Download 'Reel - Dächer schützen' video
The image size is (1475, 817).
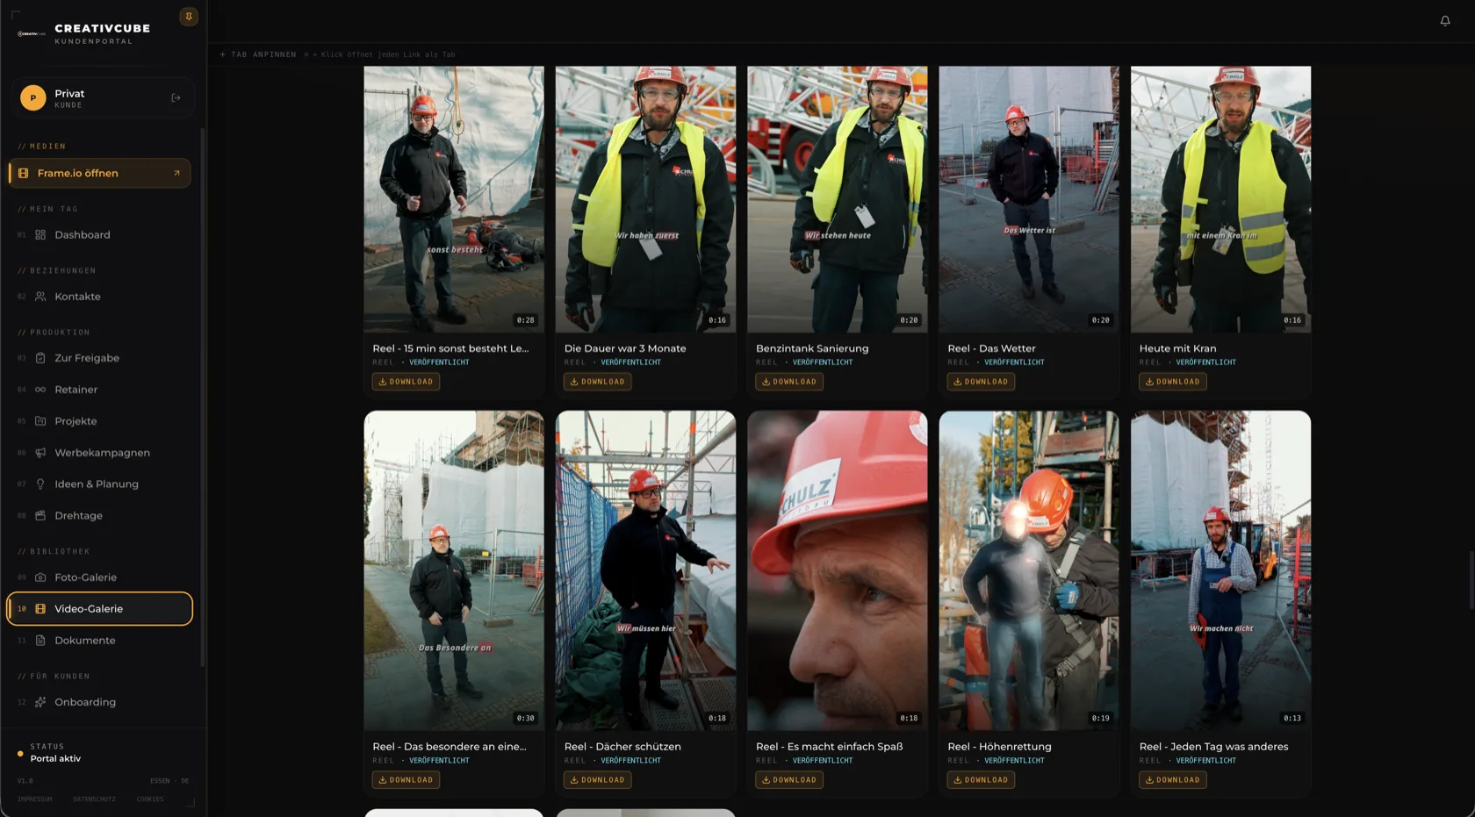(597, 780)
